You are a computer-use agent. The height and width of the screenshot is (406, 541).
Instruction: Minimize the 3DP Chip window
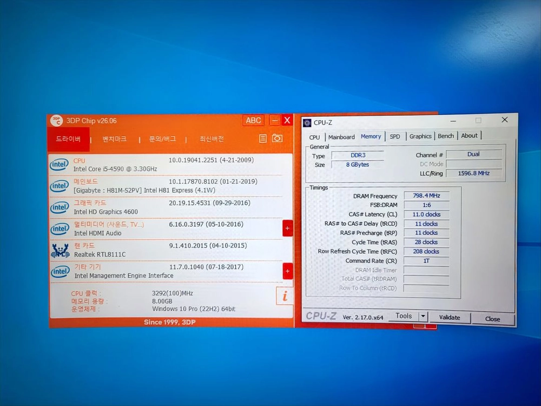[x=275, y=121]
